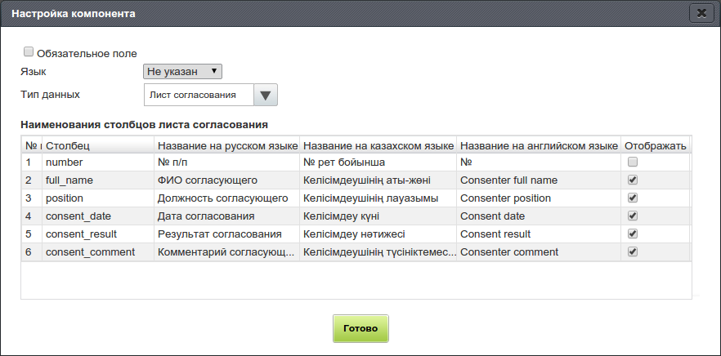Viewport: 721px width, 356px height.
Task: Toggle Отображать checkbox for full_name row
Action: [x=633, y=180]
